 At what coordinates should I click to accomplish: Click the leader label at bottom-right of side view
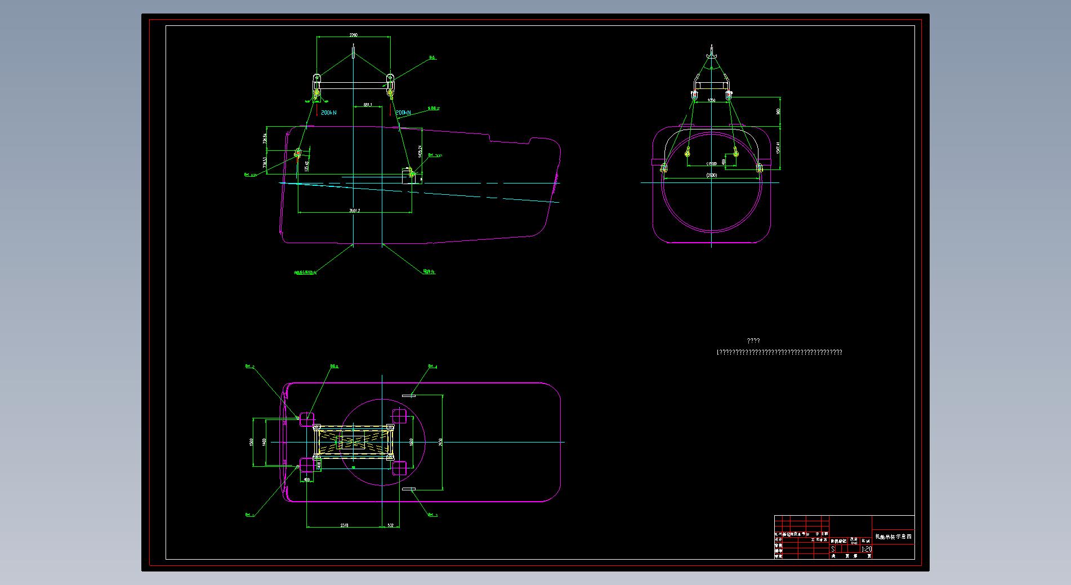(429, 272)
